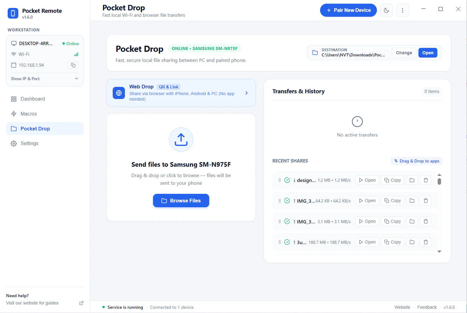Screen dimensions: 467x313
Task: Open the Feedback link in the footer
Action: pos(427,307)
